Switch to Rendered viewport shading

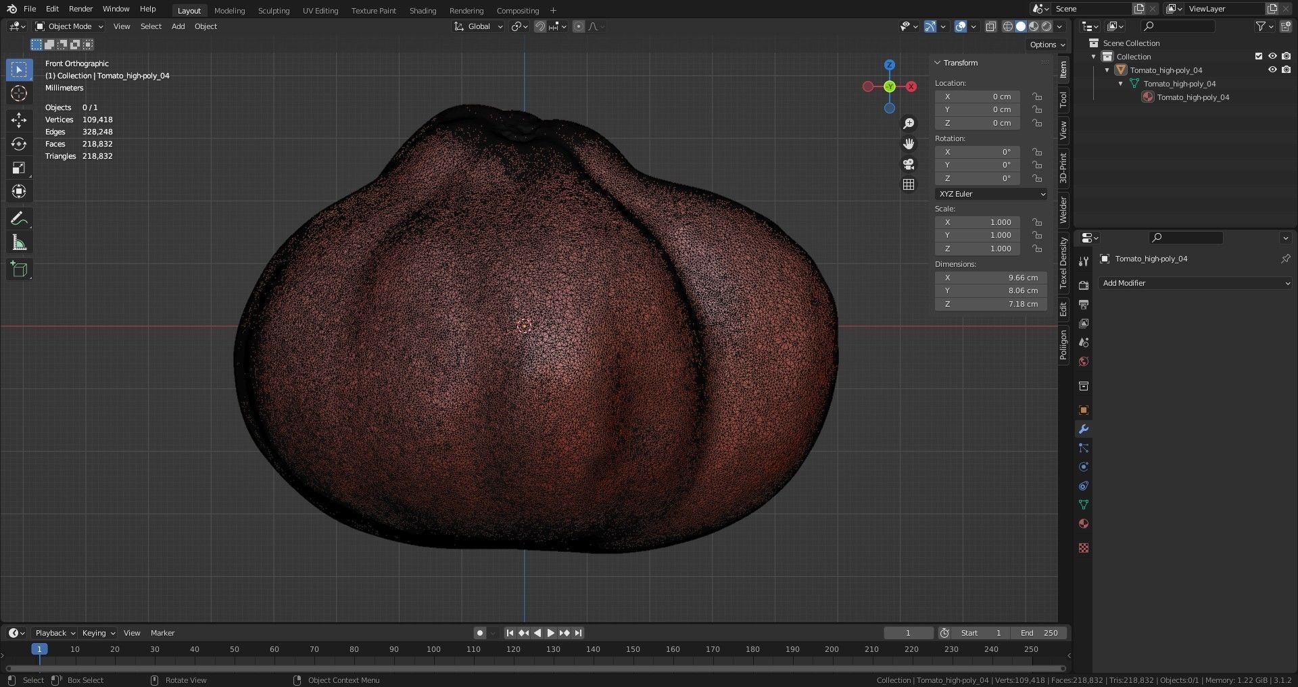[1047, 26]
